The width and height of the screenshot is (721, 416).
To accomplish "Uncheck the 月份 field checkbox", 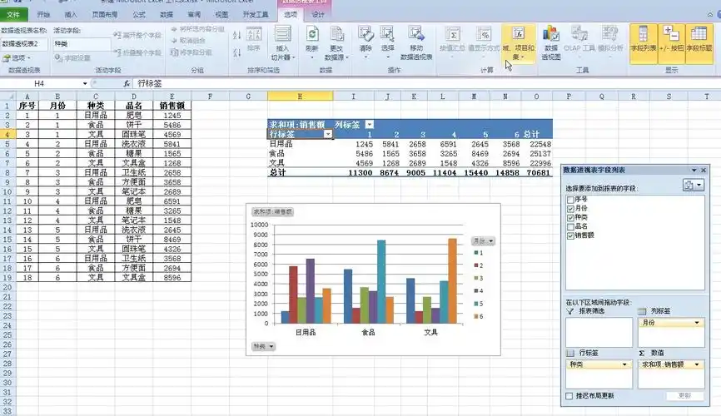I will (x=570, y=209).
